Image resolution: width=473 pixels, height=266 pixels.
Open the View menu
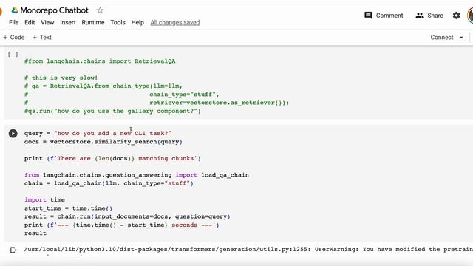tap(47, 22)
